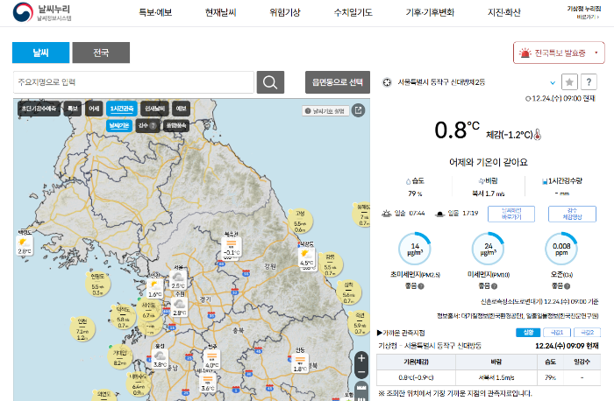Open the 위험기상 menu
The image size is (614, 401).
tap(285, 12)
